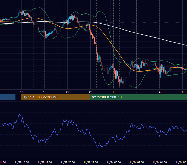This screenshot has height=165, width=187.
Task: Click the "11/24 02:00" date label
Action: [x=137, y=162]
